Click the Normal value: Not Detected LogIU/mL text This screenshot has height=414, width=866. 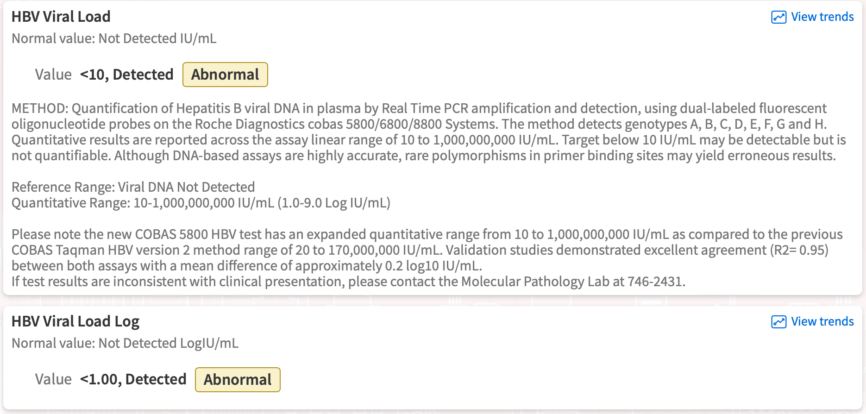[125, 343]
